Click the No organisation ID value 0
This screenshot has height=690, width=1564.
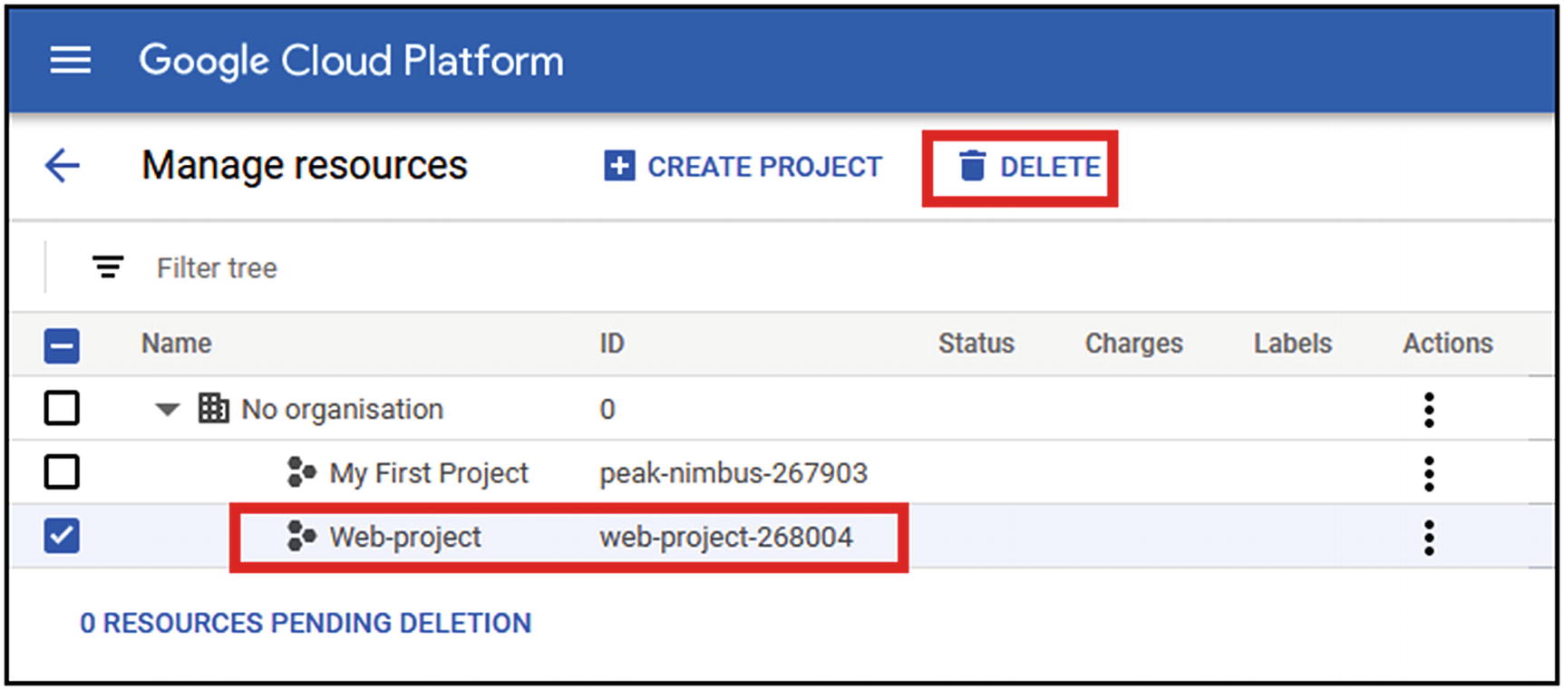point(607,410)
